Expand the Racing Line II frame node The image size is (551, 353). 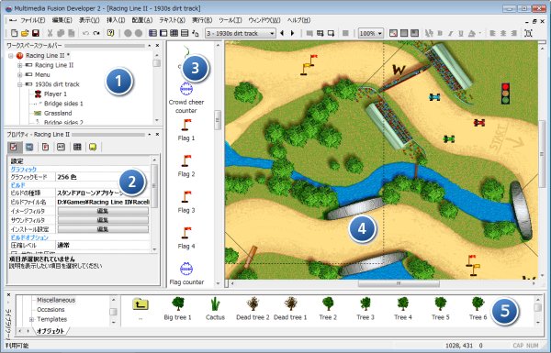(x=20, y=65)
